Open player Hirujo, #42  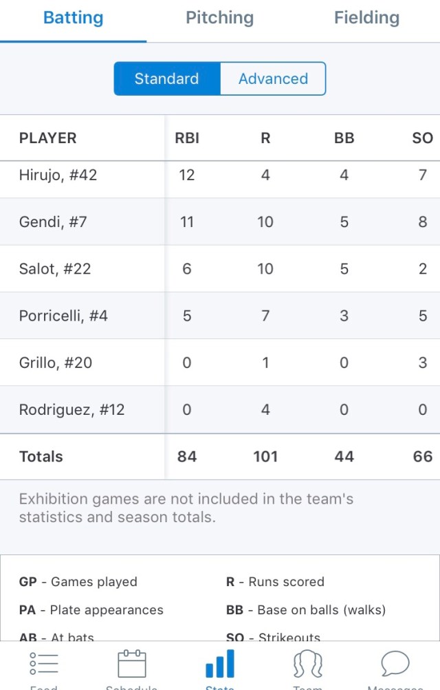click(x=58, y=175)
